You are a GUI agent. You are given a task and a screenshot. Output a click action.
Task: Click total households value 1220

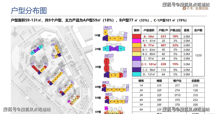(x=198, y=55)
